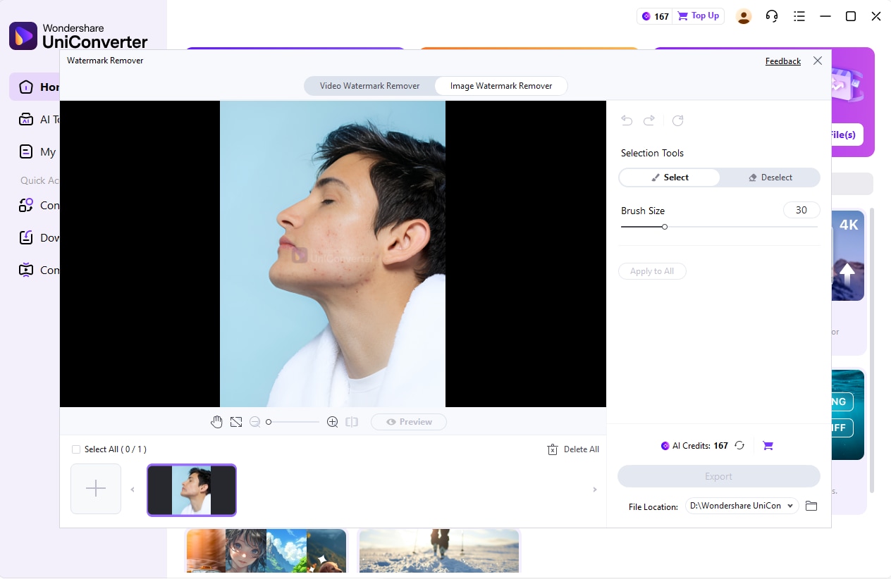Open the before/after comparison view icon
This screenshot has width=891, height=579.
(x=352, y=421)
